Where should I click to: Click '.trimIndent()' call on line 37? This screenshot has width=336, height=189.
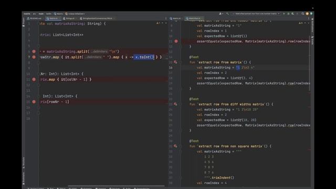pos(222,177)
